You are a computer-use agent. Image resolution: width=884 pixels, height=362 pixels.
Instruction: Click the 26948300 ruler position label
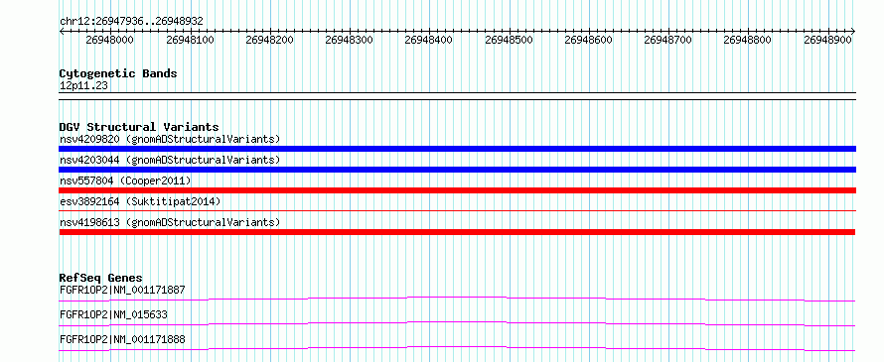(x=349, y=41)
